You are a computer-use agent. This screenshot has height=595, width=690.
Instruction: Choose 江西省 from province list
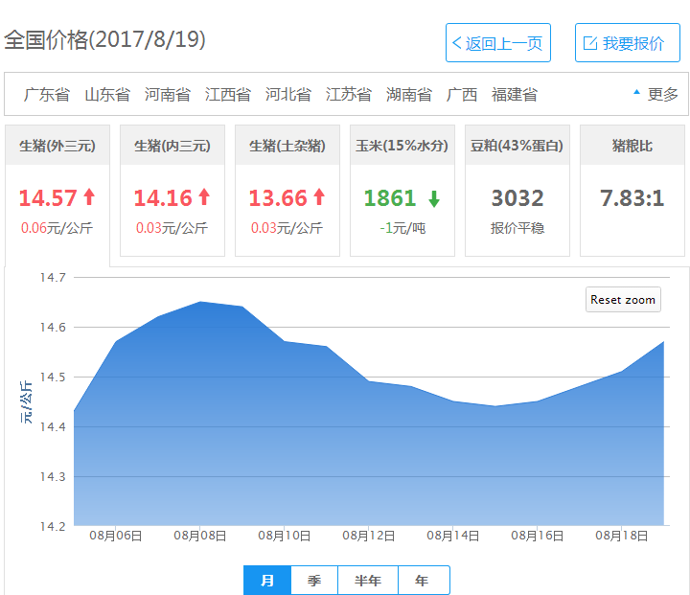(228, 94)
